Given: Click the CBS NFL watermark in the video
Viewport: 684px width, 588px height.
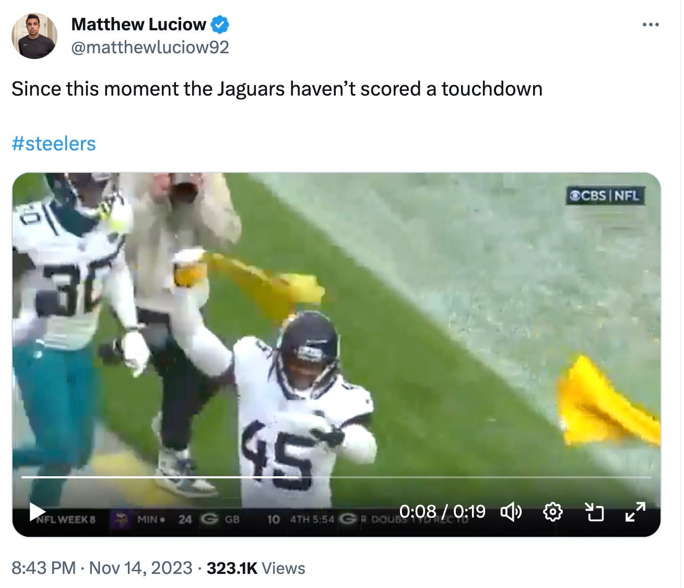Looking at the screenshot, I should pyautogui.click(x=606, y=196).
